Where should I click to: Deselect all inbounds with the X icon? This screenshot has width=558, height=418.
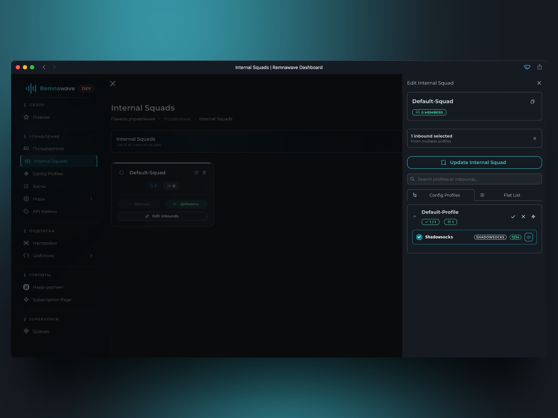click(523, 217)
